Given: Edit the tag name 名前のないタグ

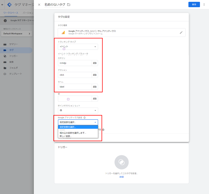Looking at the screenshot, I should [55, 5].
